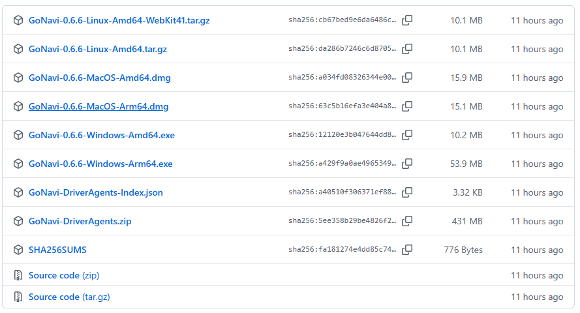Download Source code (tar.gz) archive
The image size is (580, 313).
pos(69,297)
